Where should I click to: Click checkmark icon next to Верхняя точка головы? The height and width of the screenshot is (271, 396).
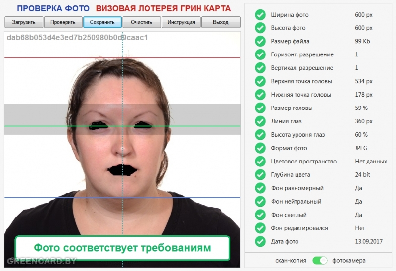pyautogui.click(x=260, y=81)
